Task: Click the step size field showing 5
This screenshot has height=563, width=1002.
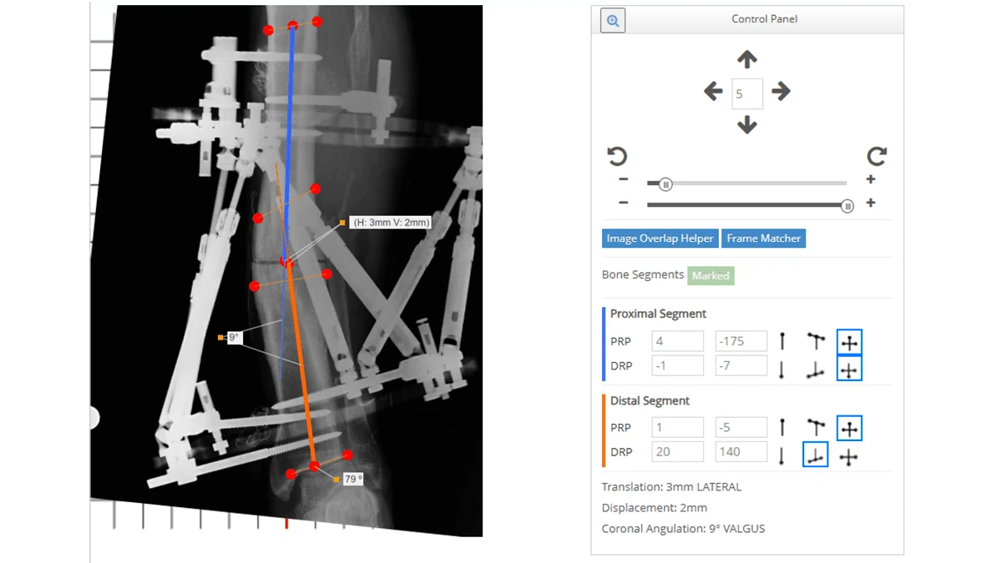Action: tap(747, 94)
